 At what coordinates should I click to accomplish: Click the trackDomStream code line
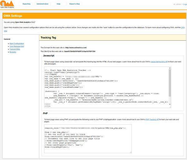click(x=64, y=87)
